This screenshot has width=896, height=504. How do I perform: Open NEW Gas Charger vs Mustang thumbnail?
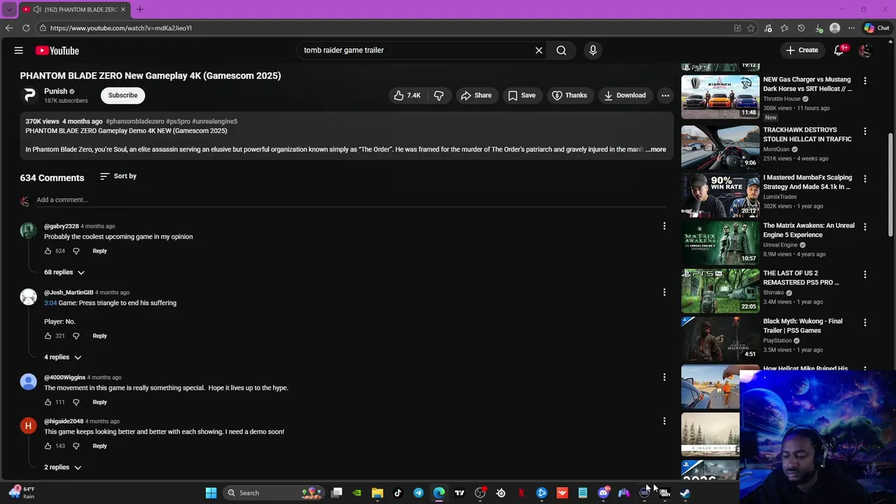720,97
